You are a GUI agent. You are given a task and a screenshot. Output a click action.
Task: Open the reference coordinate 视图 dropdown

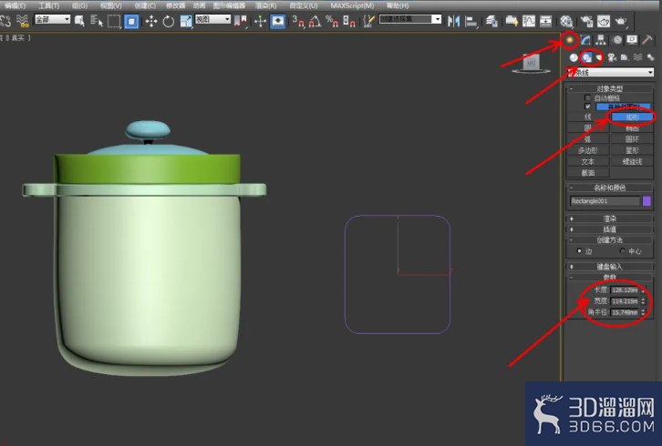[x=212, y=19]
